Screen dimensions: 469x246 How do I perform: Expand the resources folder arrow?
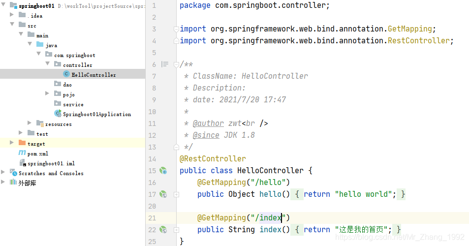[x=30, y=123]
